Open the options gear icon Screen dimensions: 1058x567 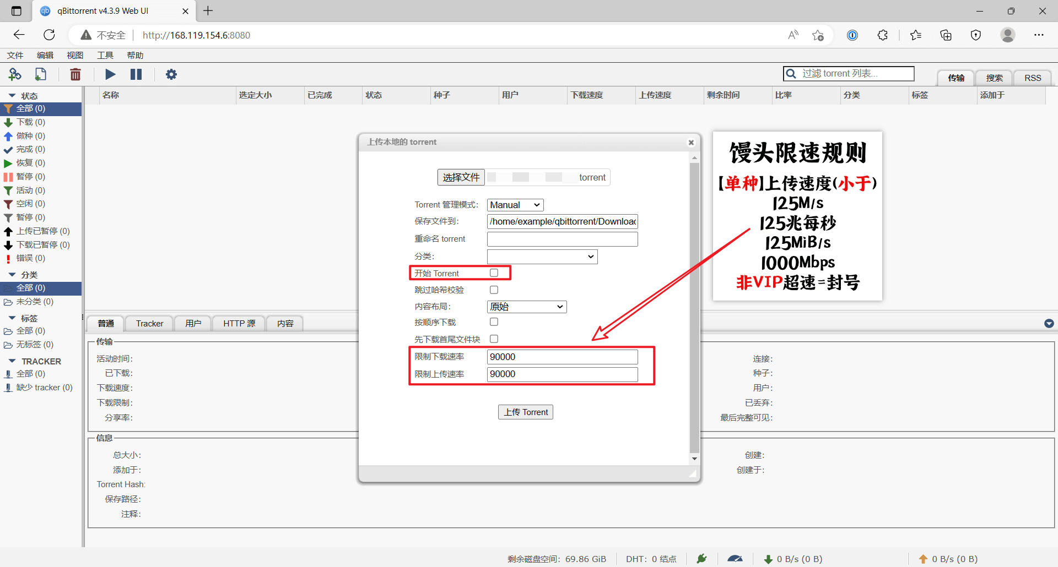[x=171, y=74]
